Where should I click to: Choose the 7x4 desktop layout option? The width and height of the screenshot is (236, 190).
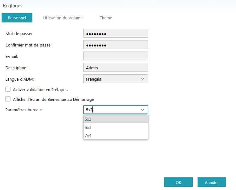click(116, 136)
